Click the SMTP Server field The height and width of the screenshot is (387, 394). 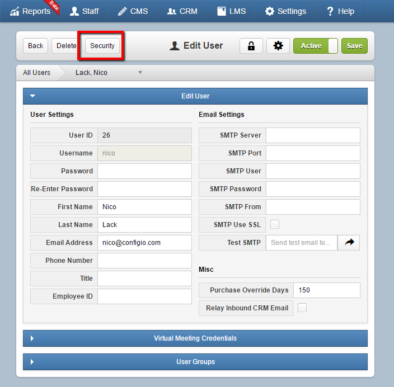pyautogui.click(x=313, y=135)
